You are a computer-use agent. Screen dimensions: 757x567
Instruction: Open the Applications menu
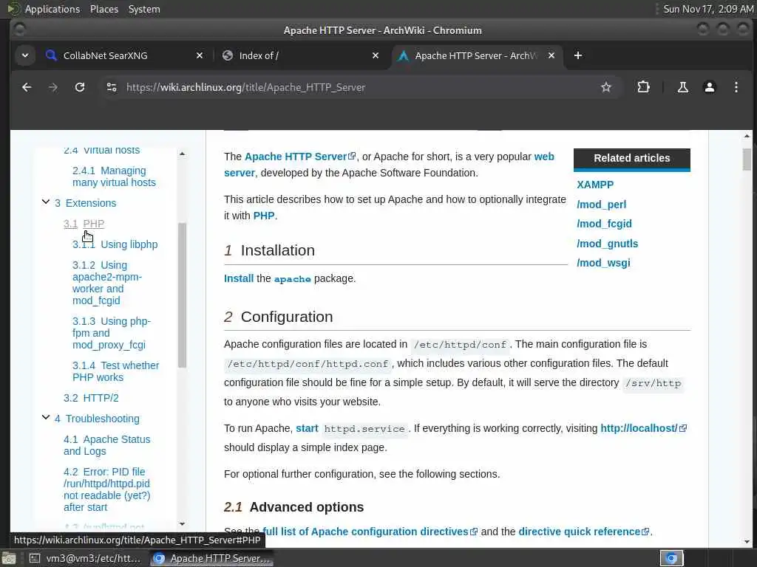click(x=52, y=9)
